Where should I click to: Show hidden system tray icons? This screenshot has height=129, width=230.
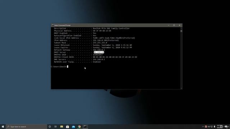[x=203, y=126]
